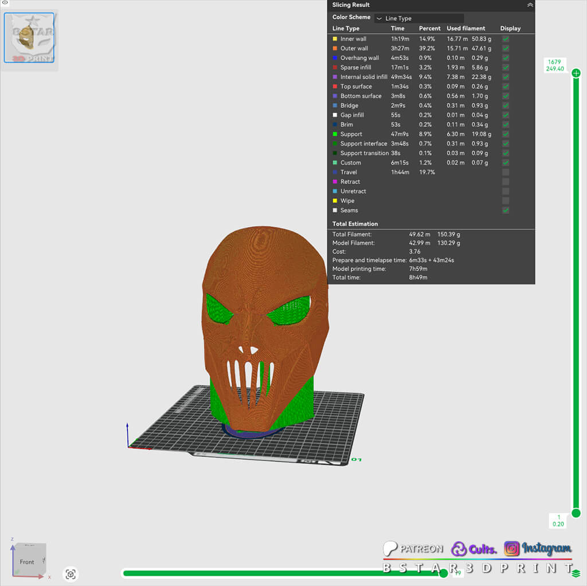Click the Cost value 3.76

(414, 252)
